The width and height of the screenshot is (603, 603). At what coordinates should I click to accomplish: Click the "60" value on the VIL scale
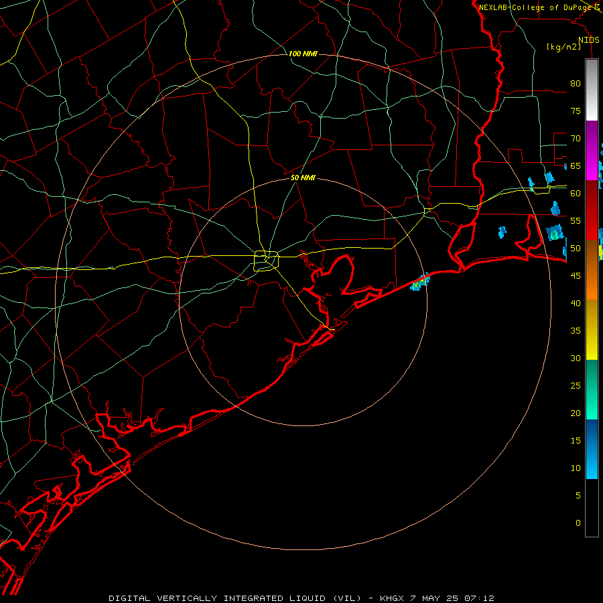(576, 194)
